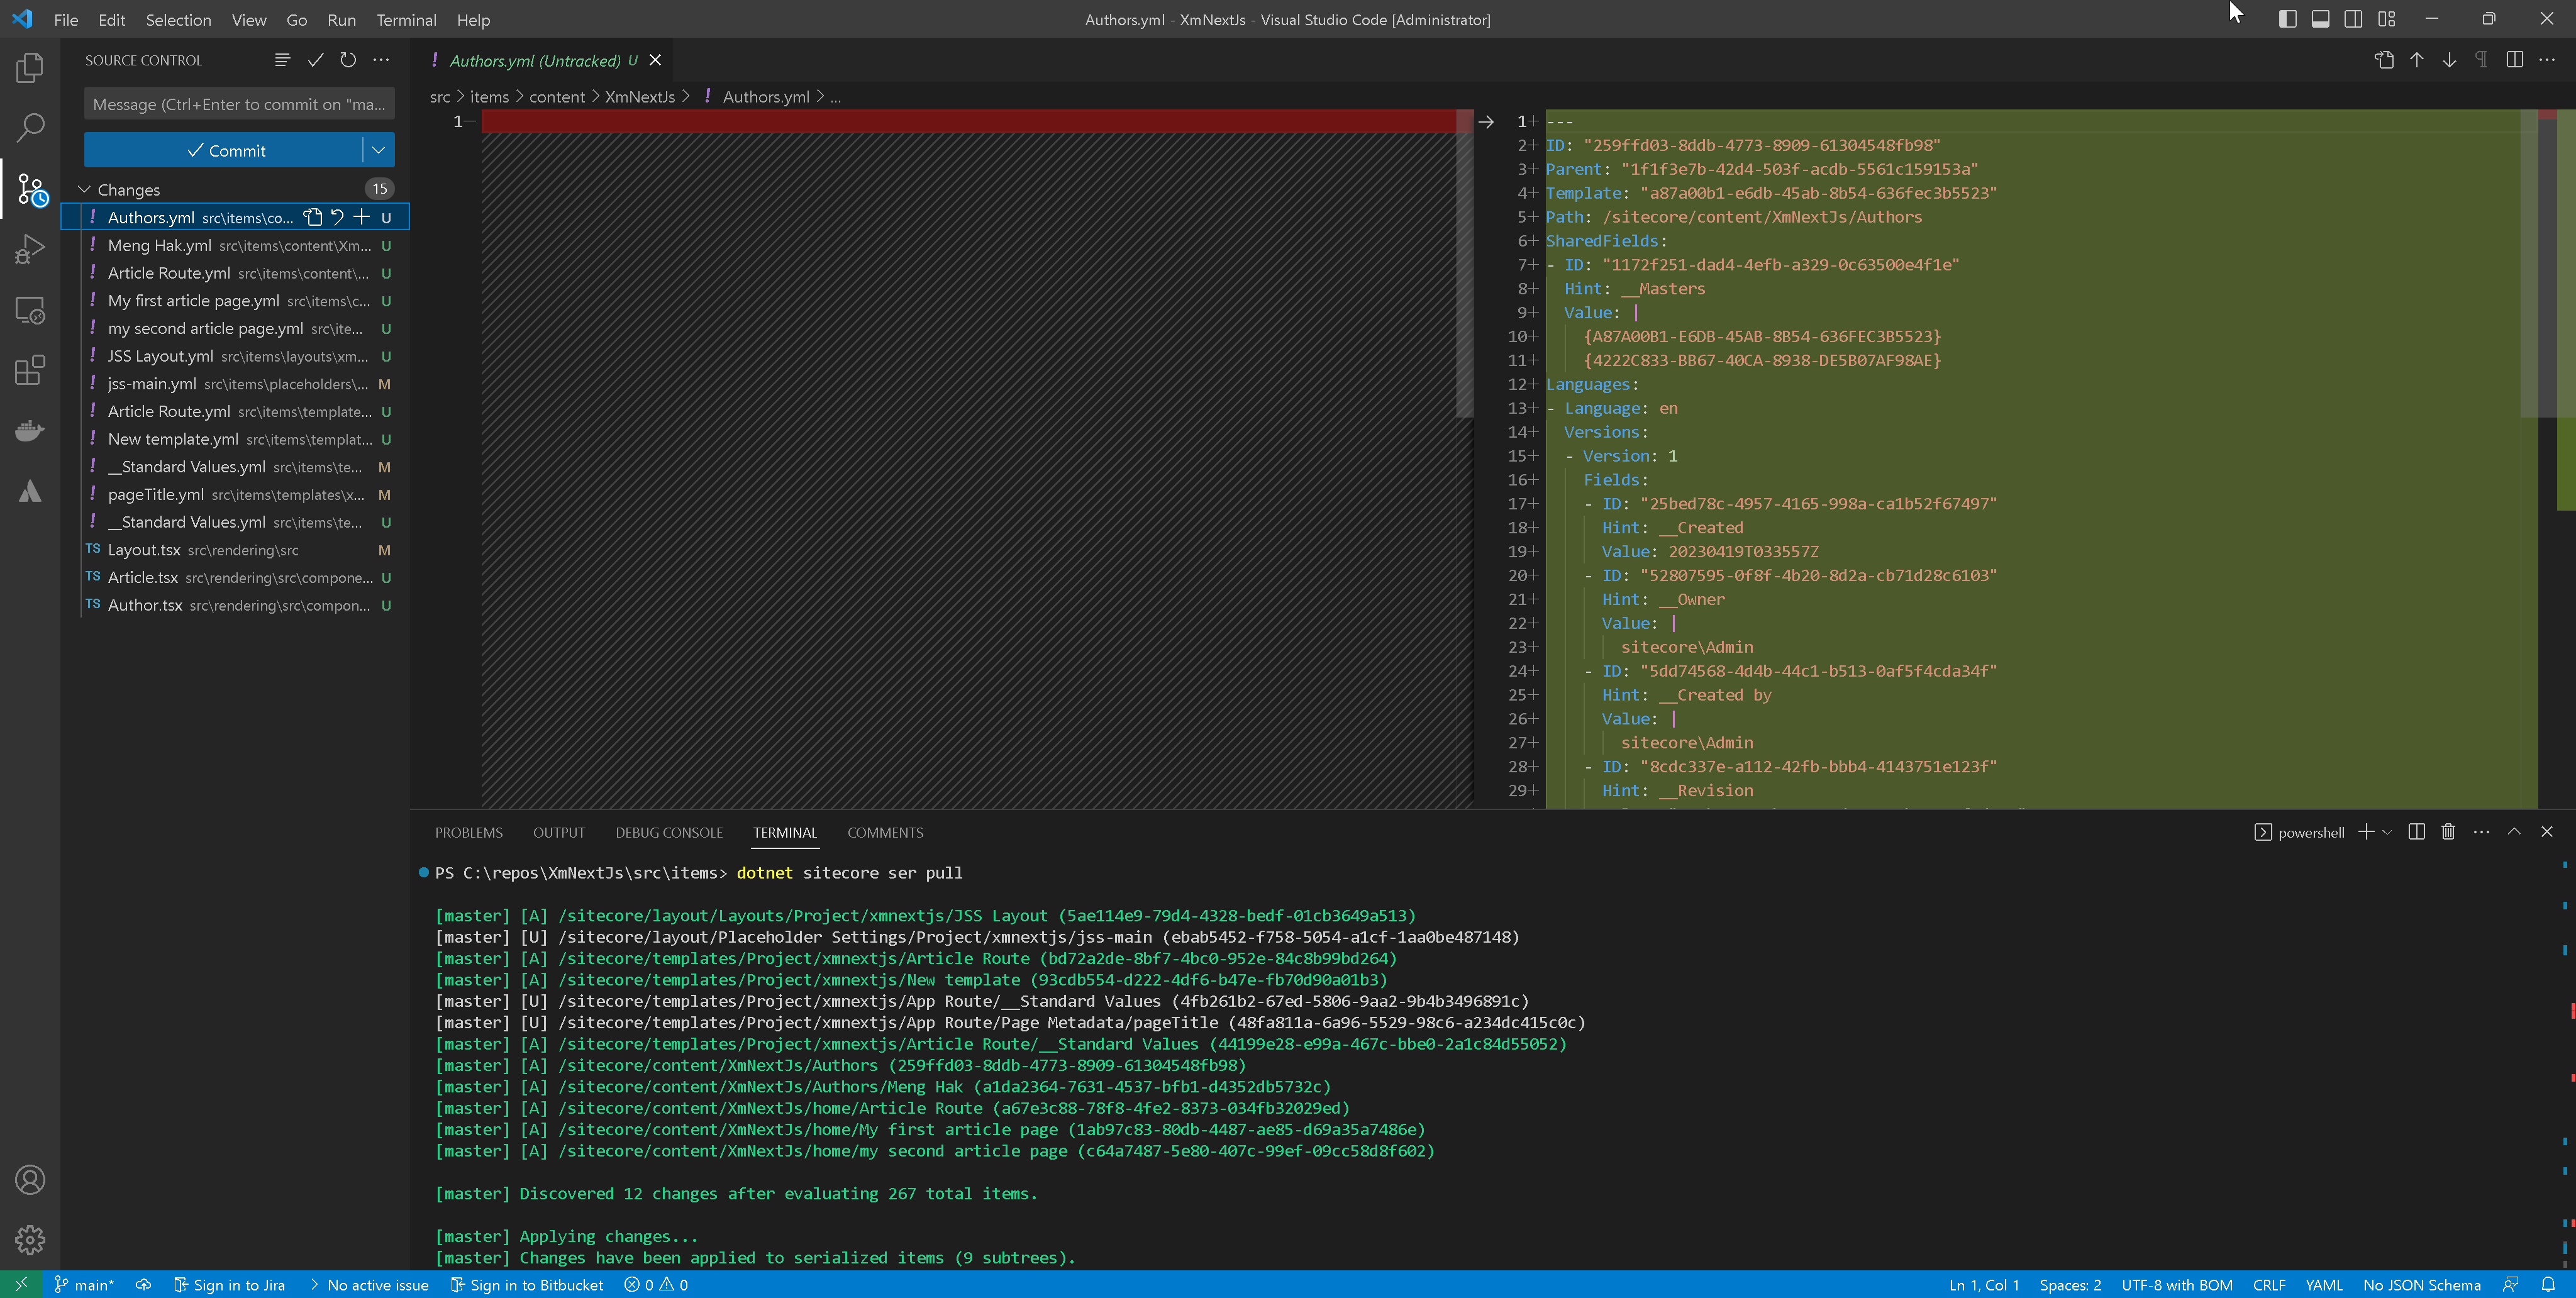Go to previous change arrow
Viewport: 2576px width, 1298px height.
click(2417, 60)
